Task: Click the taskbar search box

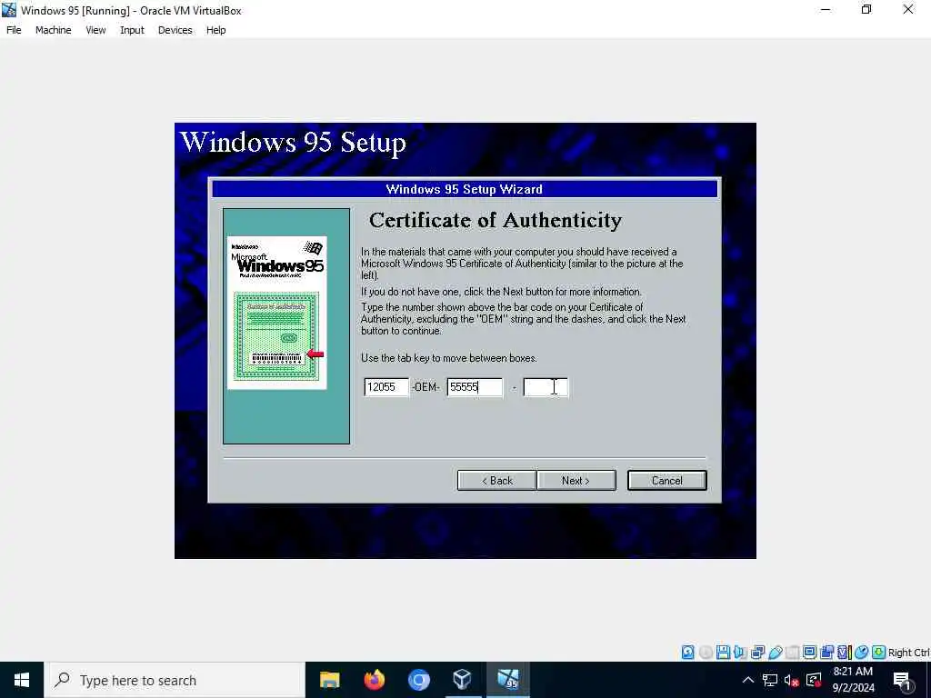Action: tap(175, 680)
